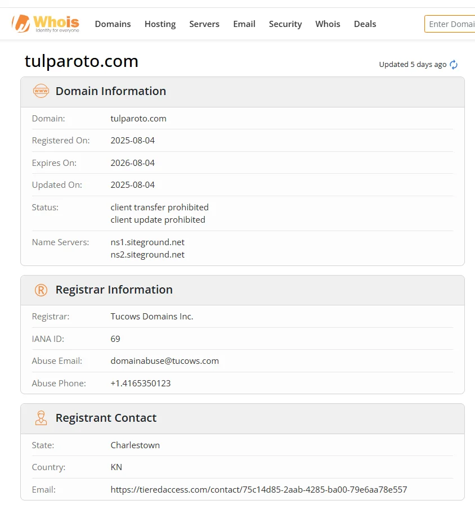Open the Servers menu
The width and height of the screenshot is (475, 514).
pyautogui.click(x=204, y=24)
